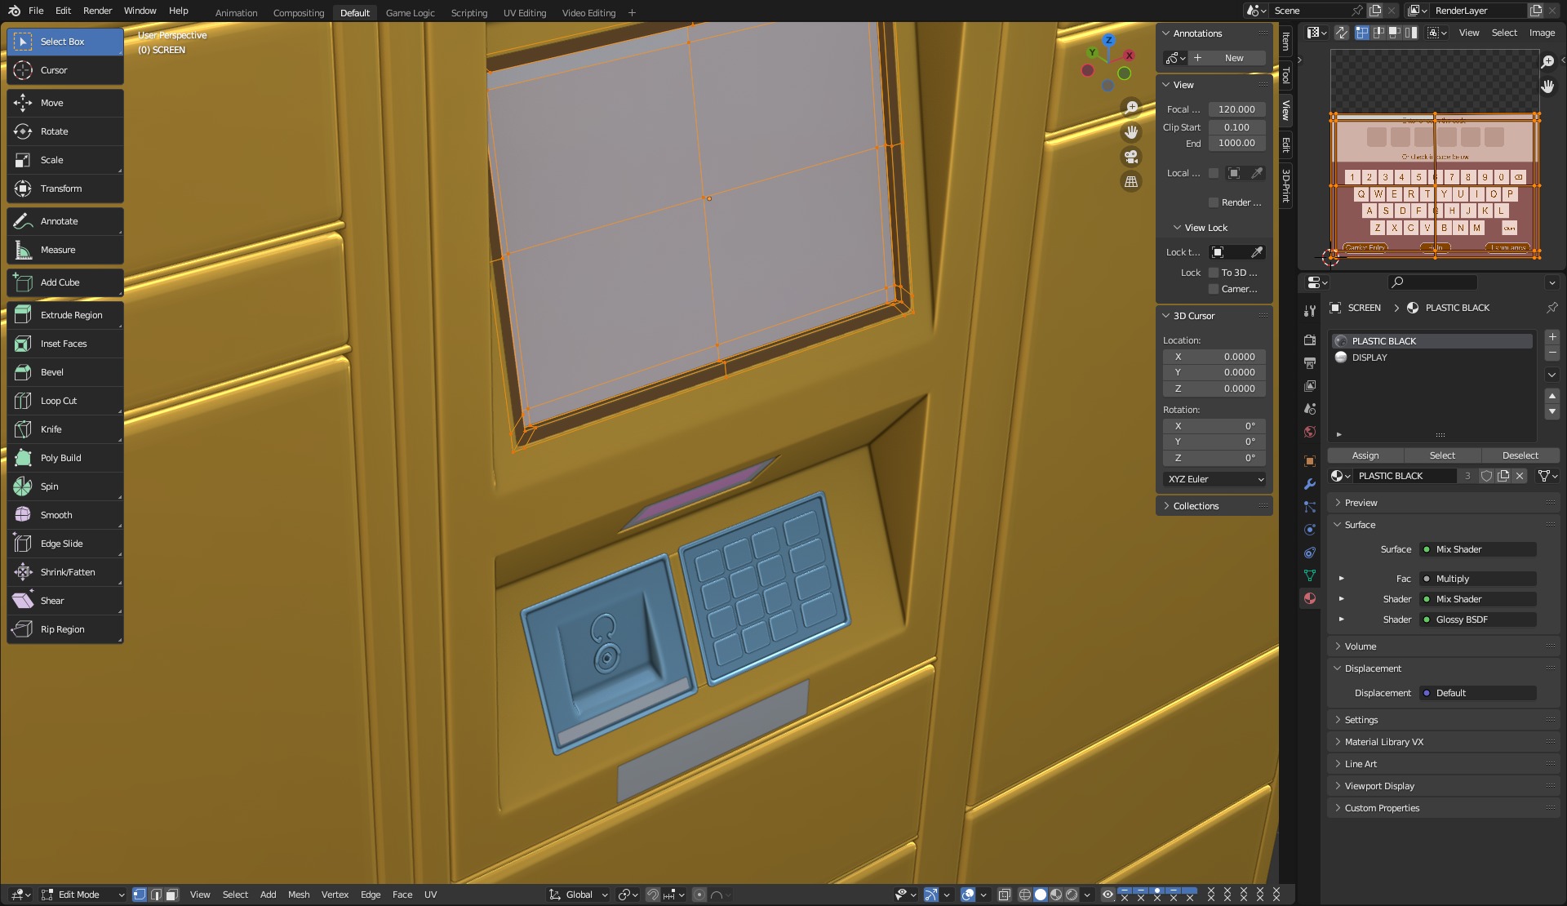The image size is (1567, 906).
Task: Enable Lock Camera to View
Action: [1214, 289]
